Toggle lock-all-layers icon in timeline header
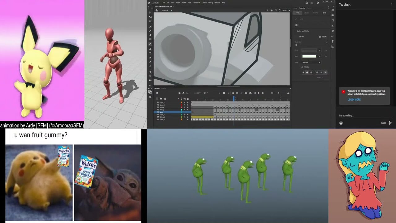The height and width of the screenshot is (223, 396). pos(188,98)
